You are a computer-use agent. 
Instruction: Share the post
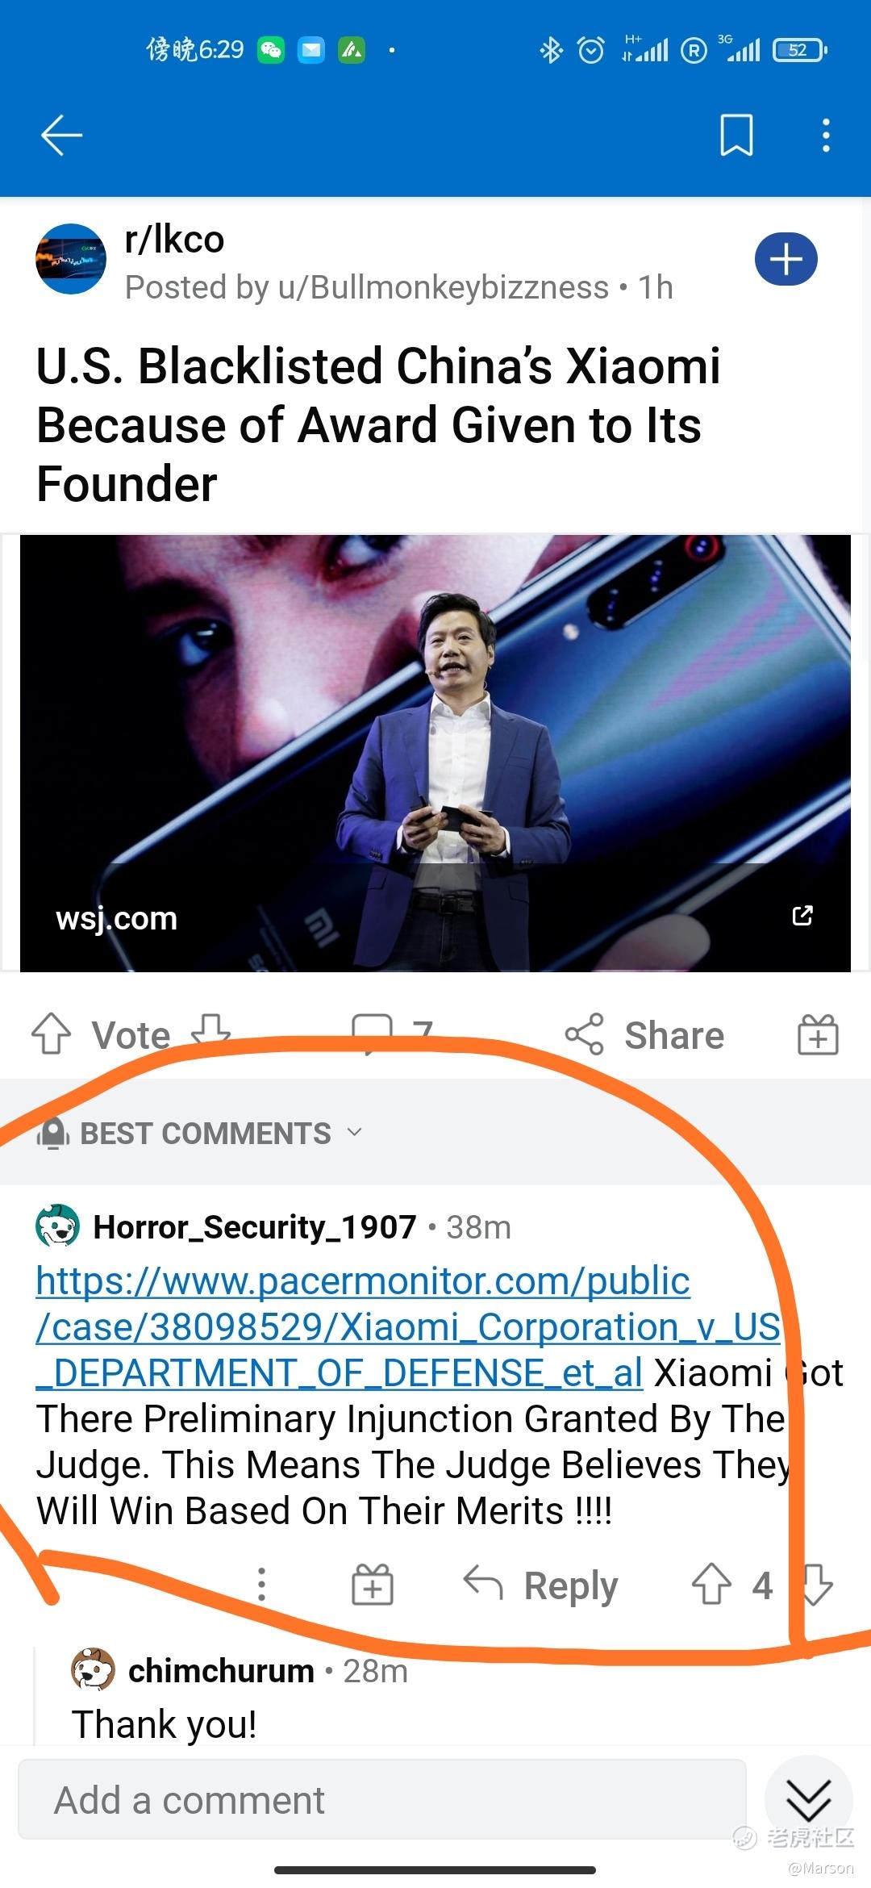pos(644,1034)
